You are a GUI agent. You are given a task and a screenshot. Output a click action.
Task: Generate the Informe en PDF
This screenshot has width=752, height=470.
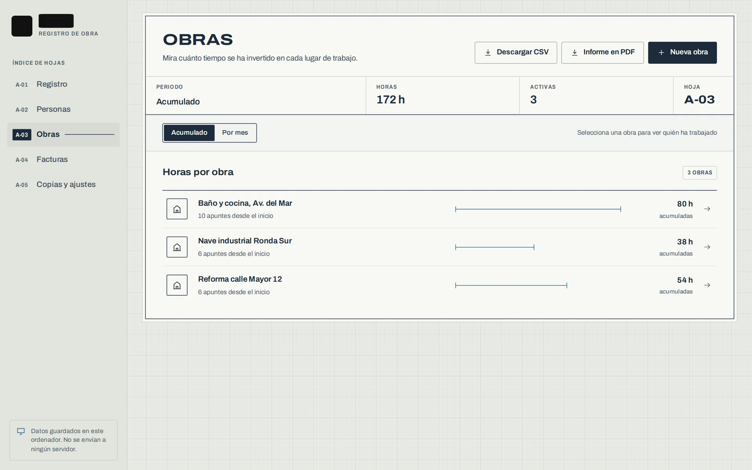click(602, 52)
